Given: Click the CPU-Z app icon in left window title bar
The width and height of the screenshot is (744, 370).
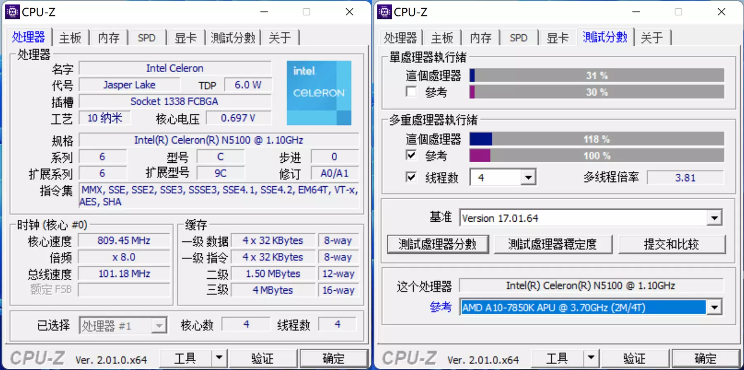Looking at the screenshot, I should click(12, 12).
